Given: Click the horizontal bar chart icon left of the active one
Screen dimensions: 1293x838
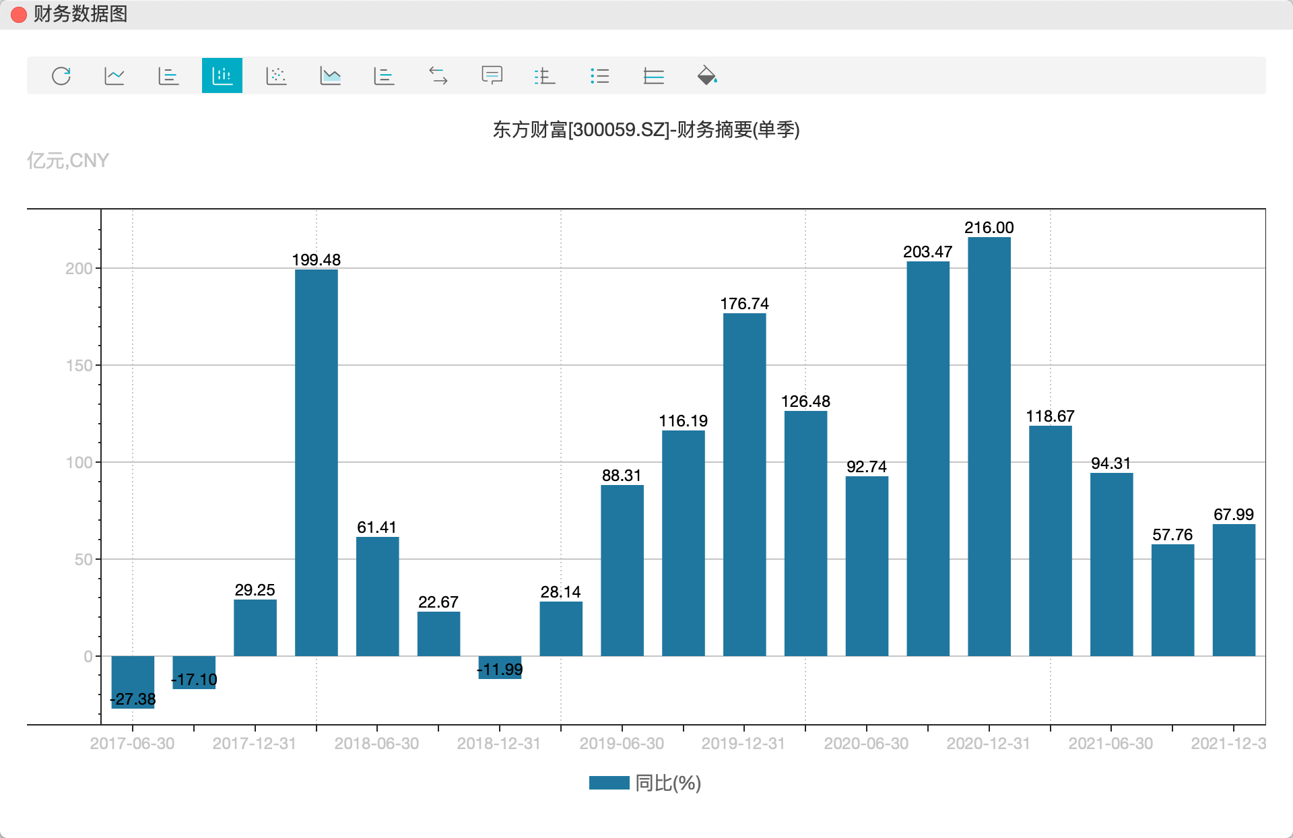Looking at the screenshot, I should 168,75.
